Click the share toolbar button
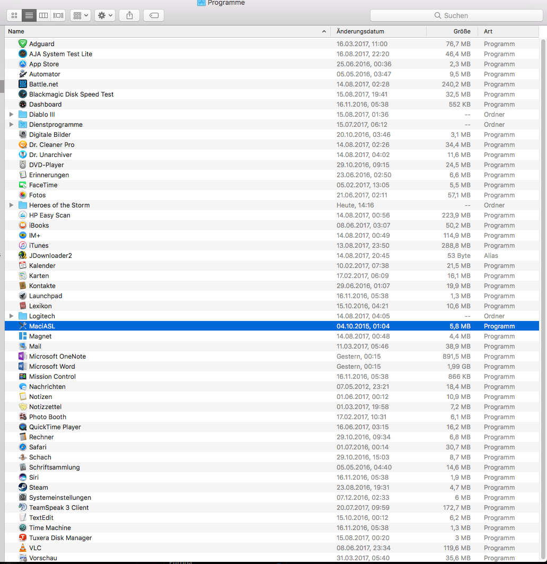 [129, 15]
